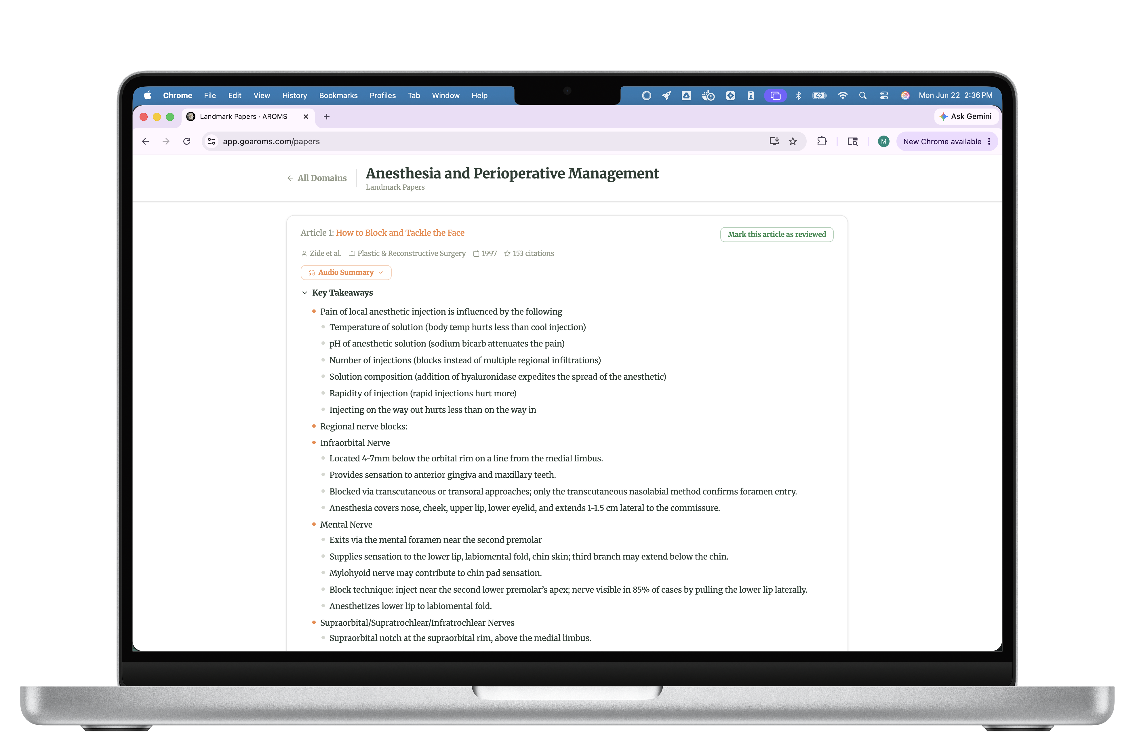Click the Zide et al. author label
Viewport: 1135px width, 738px height.
coord(321,253)
